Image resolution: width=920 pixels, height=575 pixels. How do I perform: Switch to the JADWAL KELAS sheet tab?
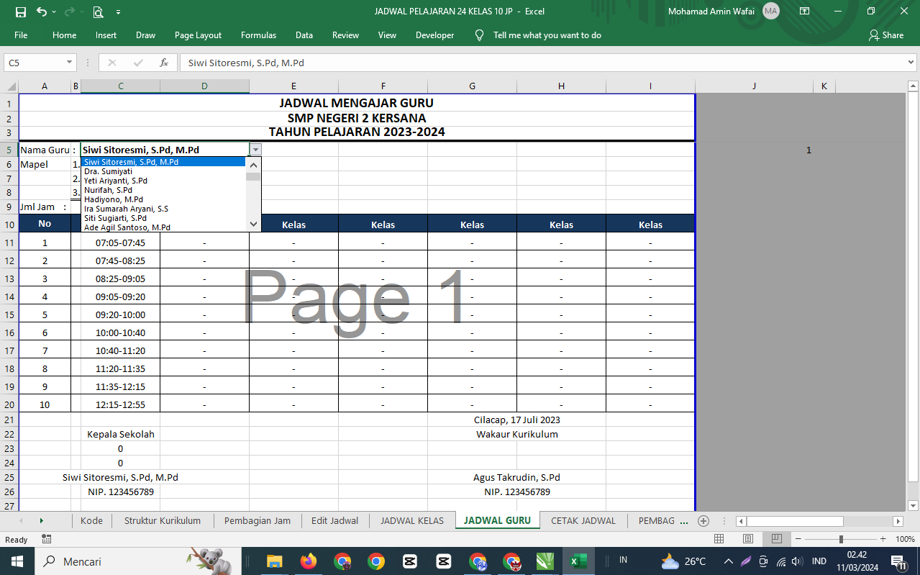(x=412, y=521)
